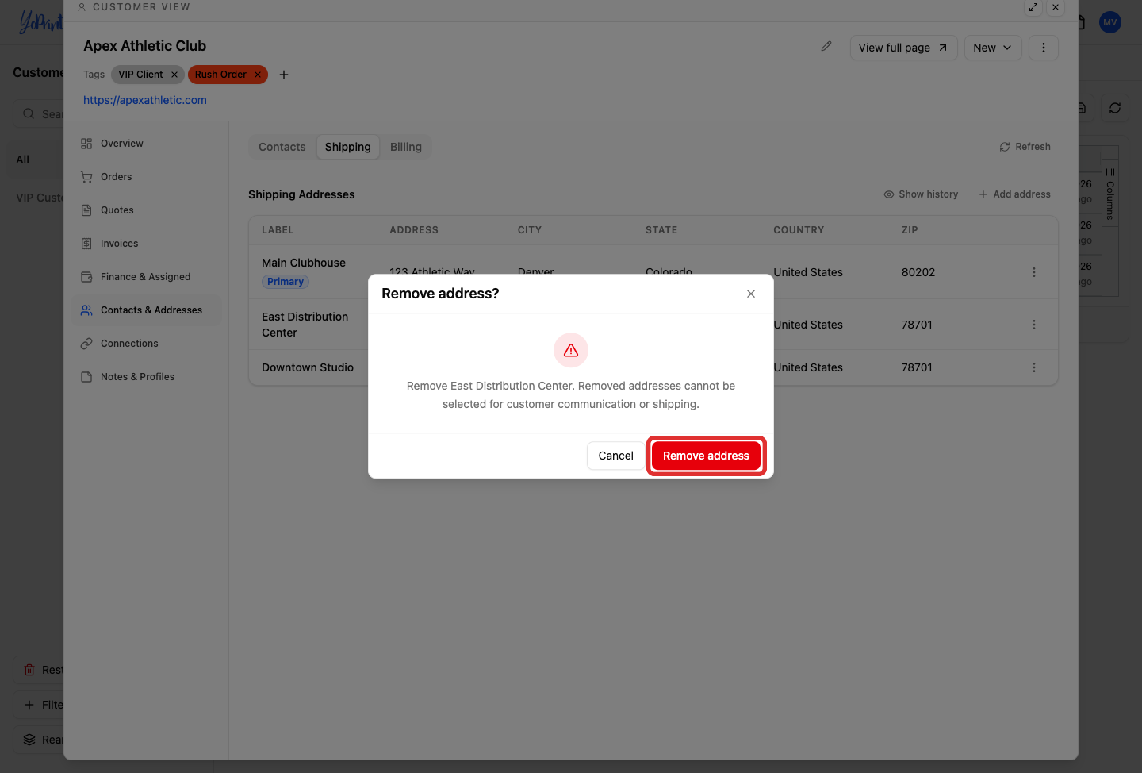Image resolution: width=1142 pixels, height=773 pixels.
Task: Switch to the Billing tab
Action: pyautogui.click(x=406, y=147)
